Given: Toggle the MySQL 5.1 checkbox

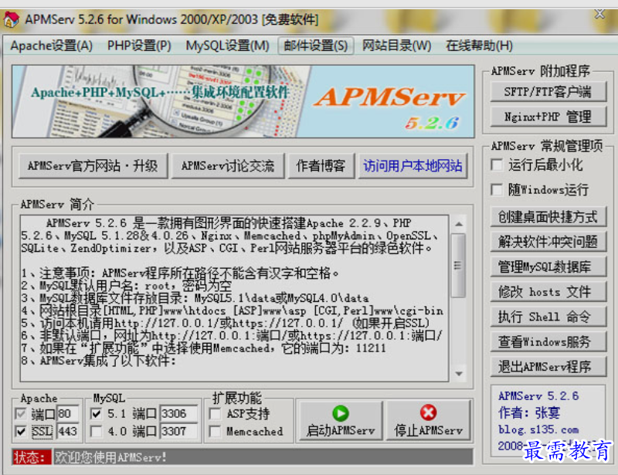Looking at the screenshot, I should point(96,413).
